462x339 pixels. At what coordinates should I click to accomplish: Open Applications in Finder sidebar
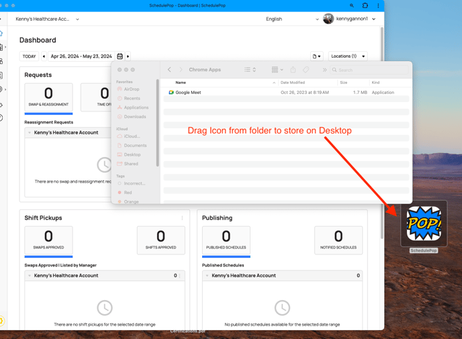[133, 107]
